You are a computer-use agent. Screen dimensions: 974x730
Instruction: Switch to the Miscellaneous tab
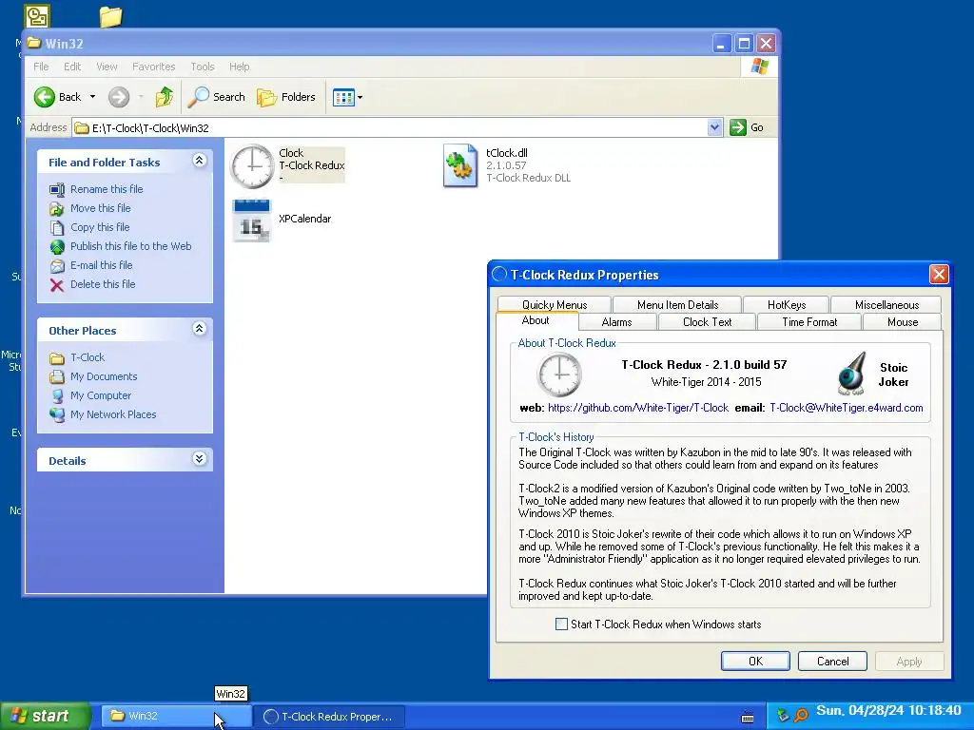point(886,305)
